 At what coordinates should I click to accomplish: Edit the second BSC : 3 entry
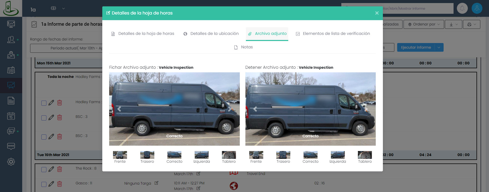51,136
